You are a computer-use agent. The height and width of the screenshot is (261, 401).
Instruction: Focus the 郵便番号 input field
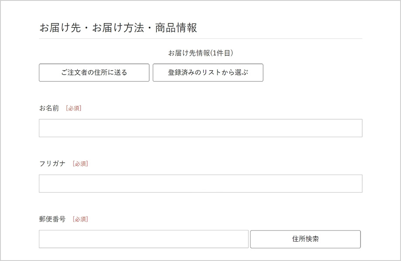pos(144,239)
